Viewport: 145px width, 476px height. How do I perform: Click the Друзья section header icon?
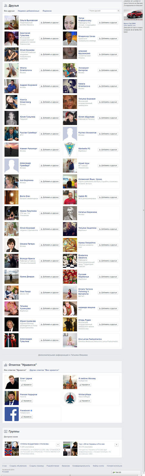click(6, 5)
